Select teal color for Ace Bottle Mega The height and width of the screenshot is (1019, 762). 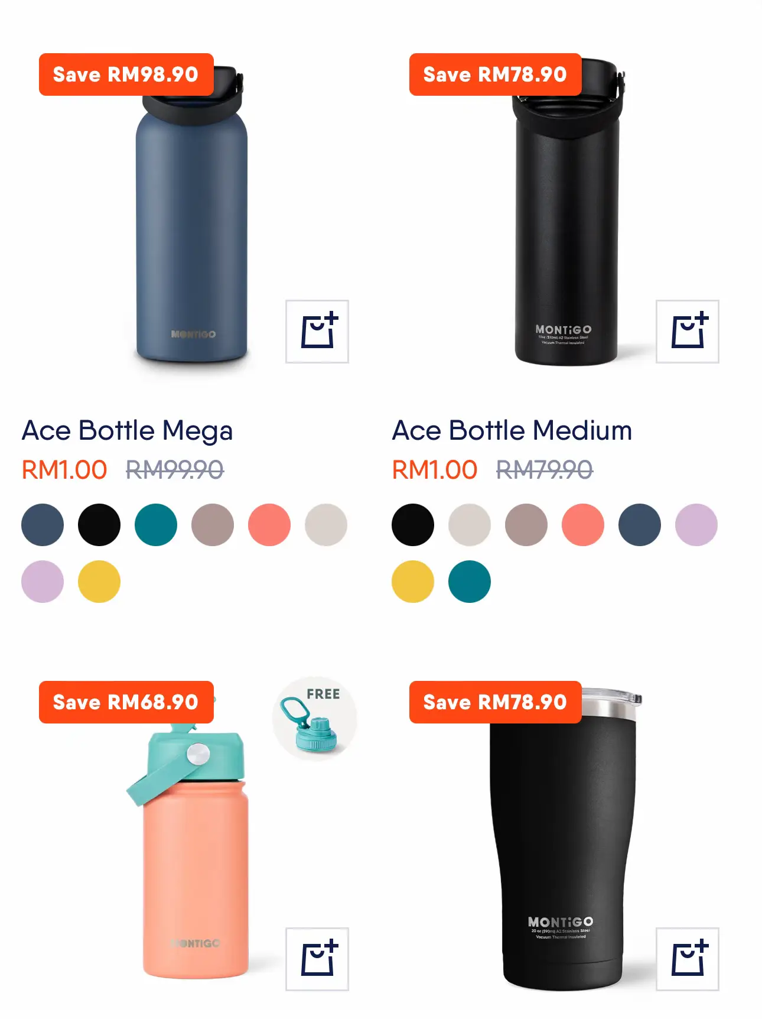click(156, 525)
